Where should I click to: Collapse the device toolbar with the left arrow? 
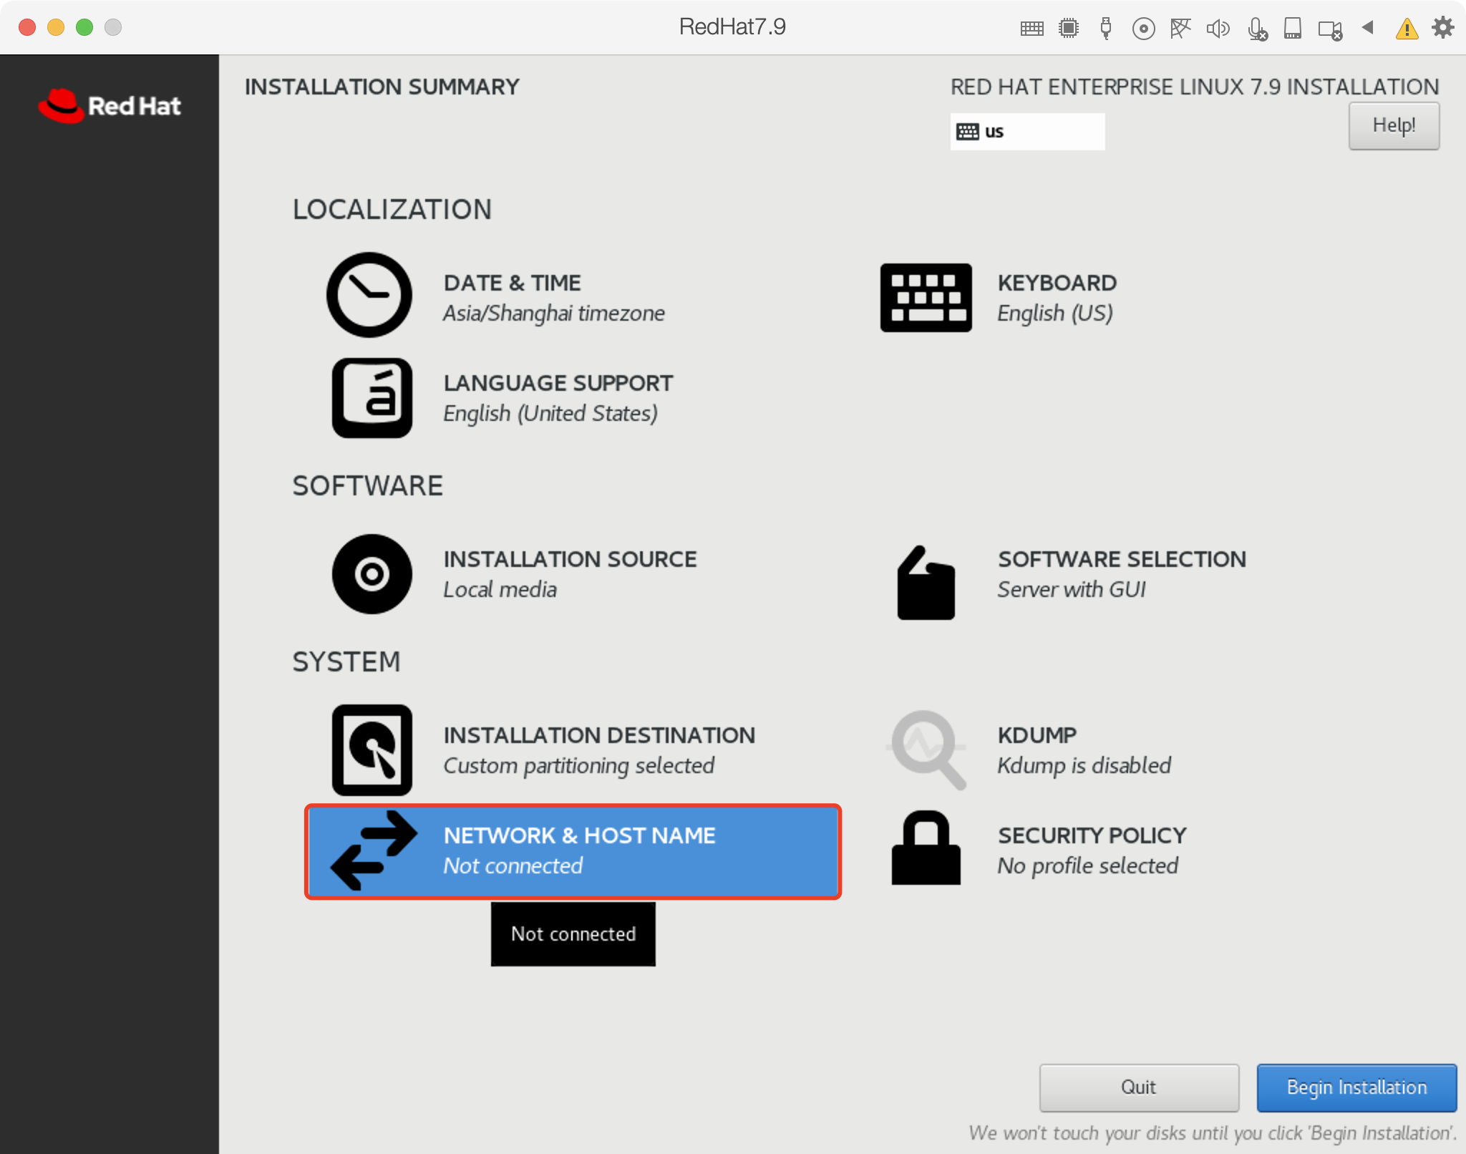point(1368,28)
